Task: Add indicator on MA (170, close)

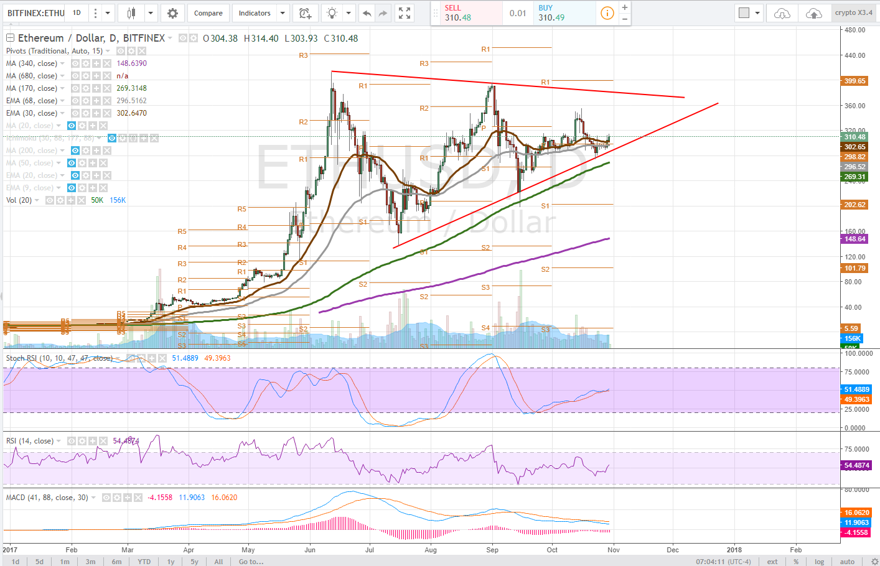Action: [x=96, y=88]
